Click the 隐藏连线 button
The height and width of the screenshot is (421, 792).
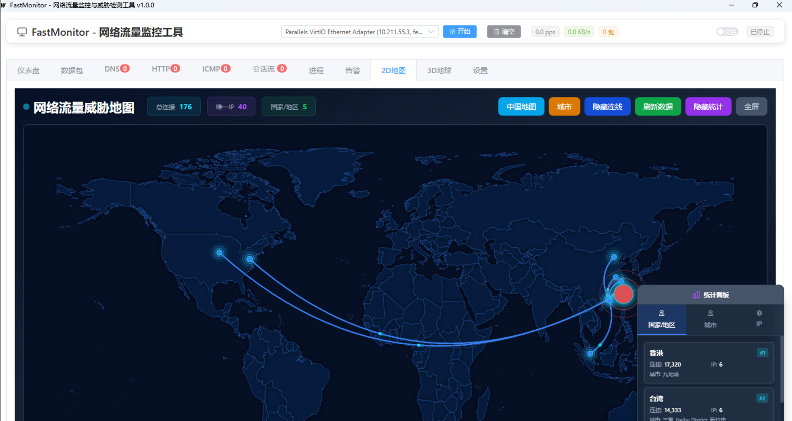point(607,107)
